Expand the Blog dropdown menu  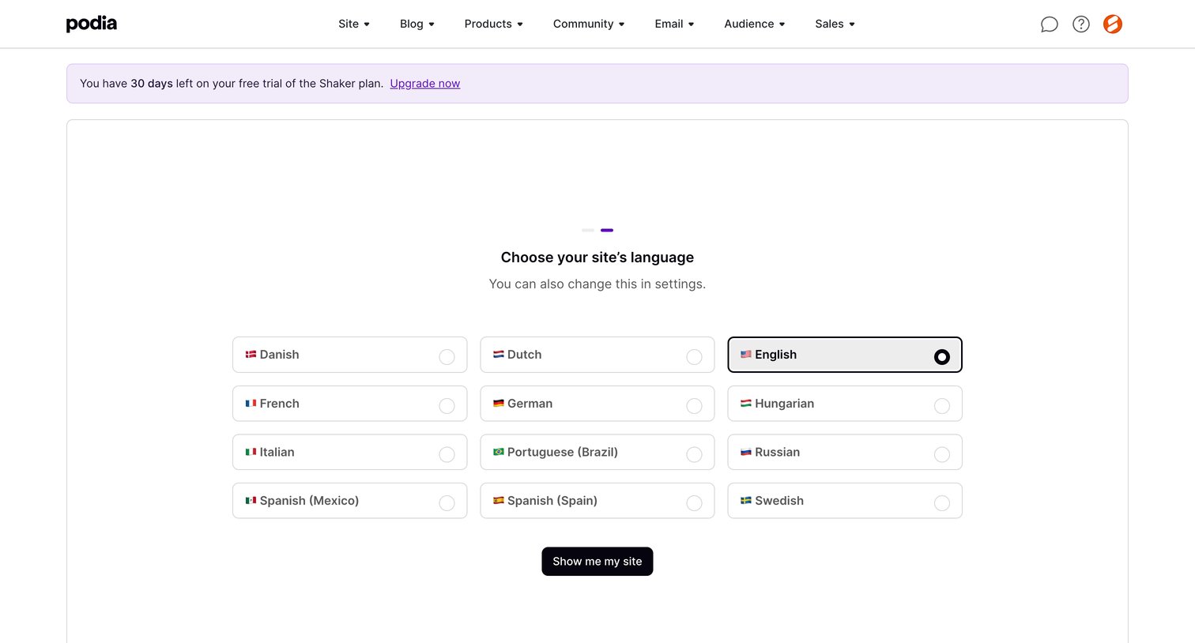417,24
